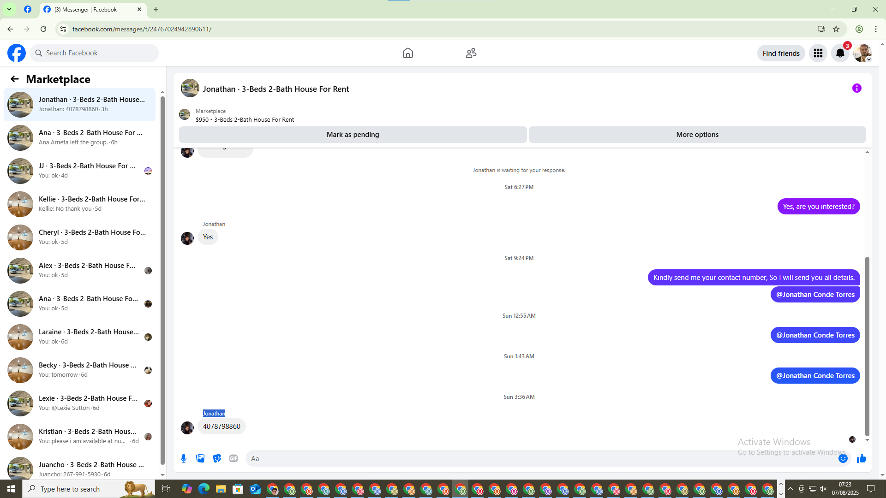The image size is (886, 498).
Task: Go to Facebook Home tab
Action: [x=407, y=53]
